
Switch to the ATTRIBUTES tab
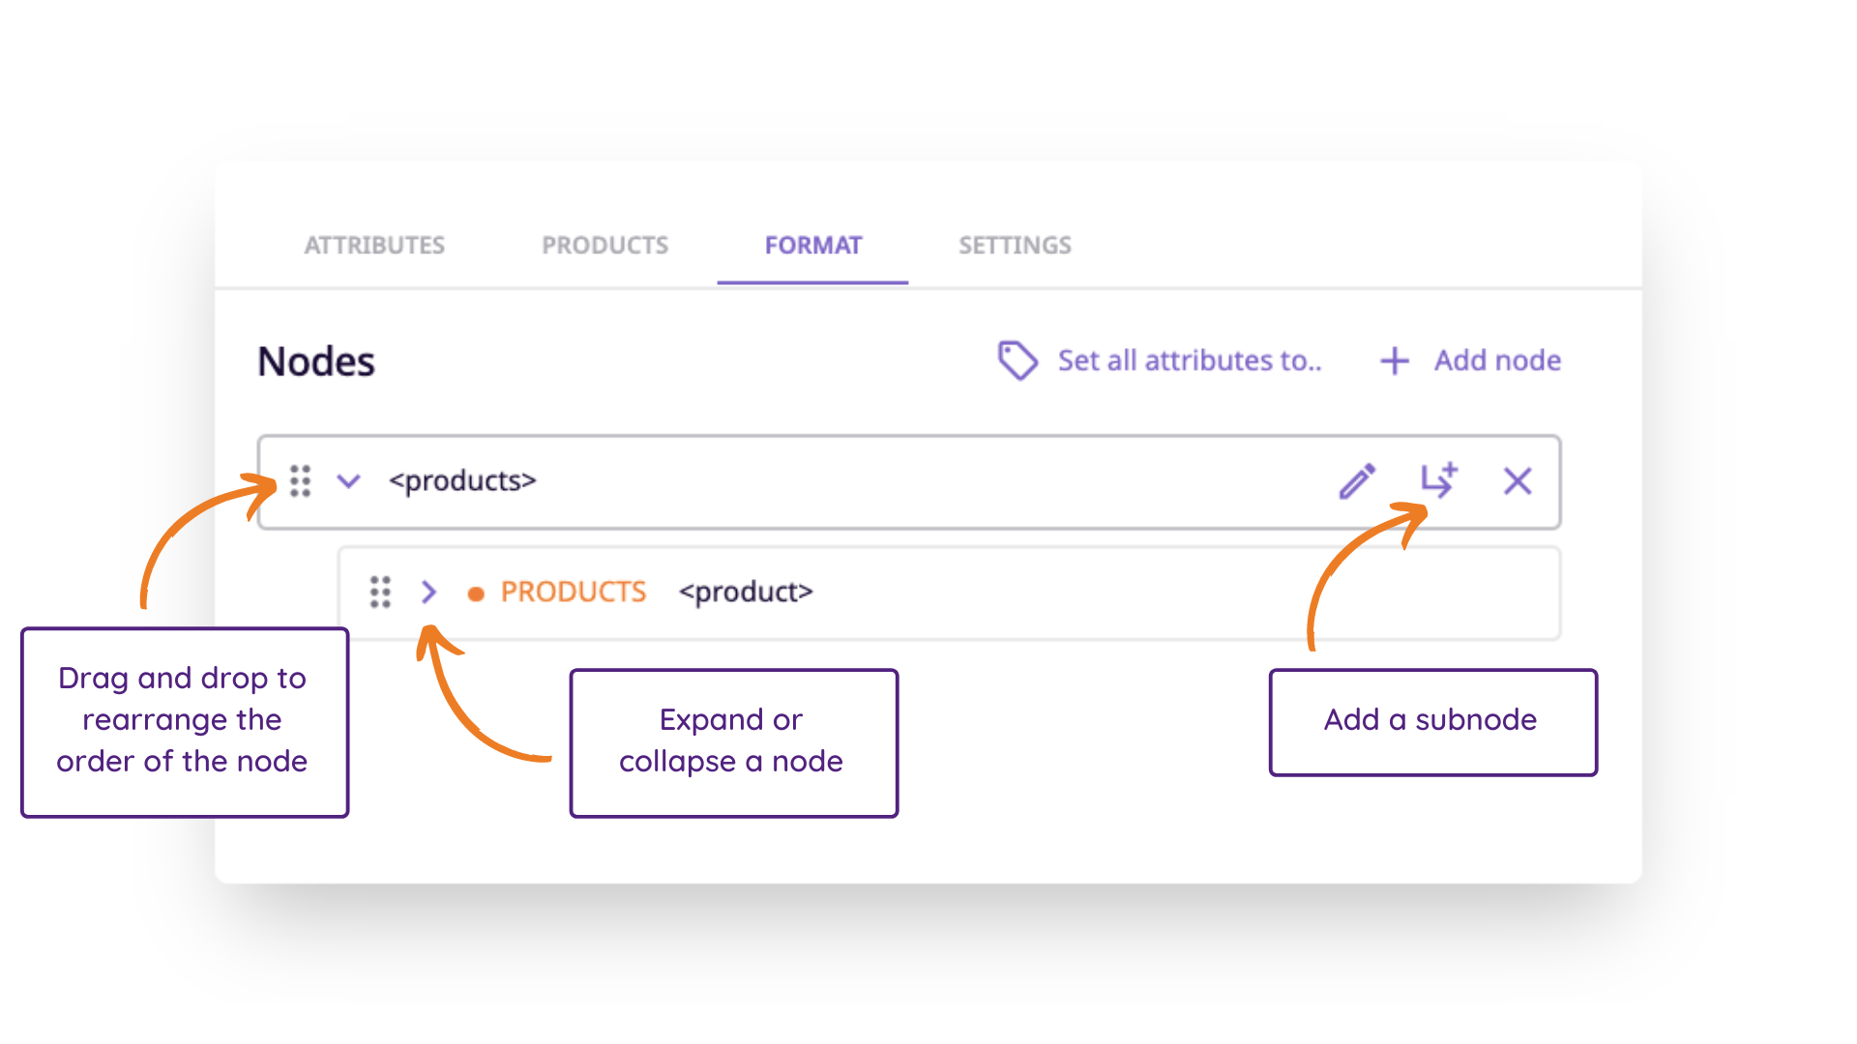point(374,246)
